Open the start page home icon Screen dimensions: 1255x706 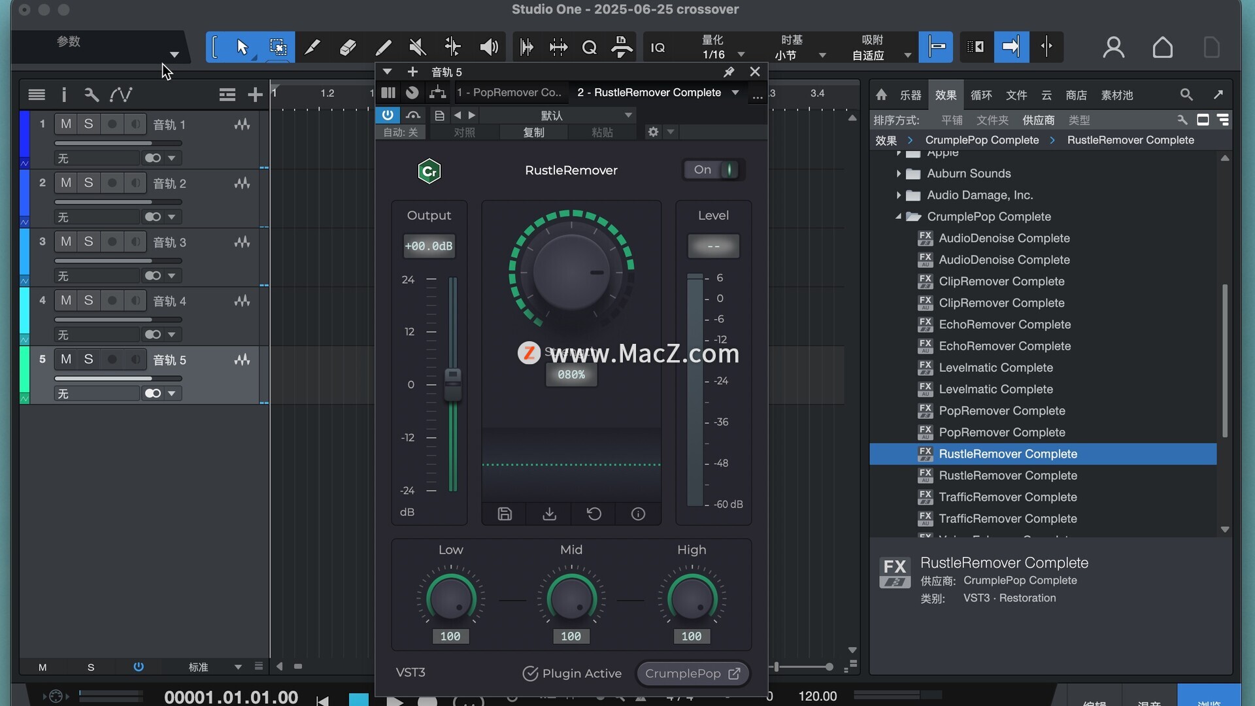pyautogui.click(x=1162, y=47)
